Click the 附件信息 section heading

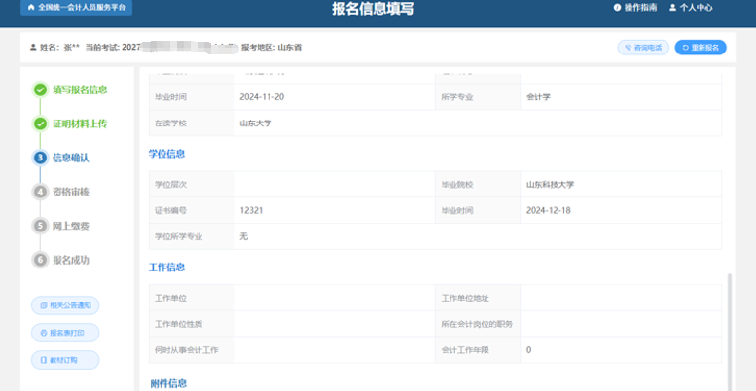168,384
